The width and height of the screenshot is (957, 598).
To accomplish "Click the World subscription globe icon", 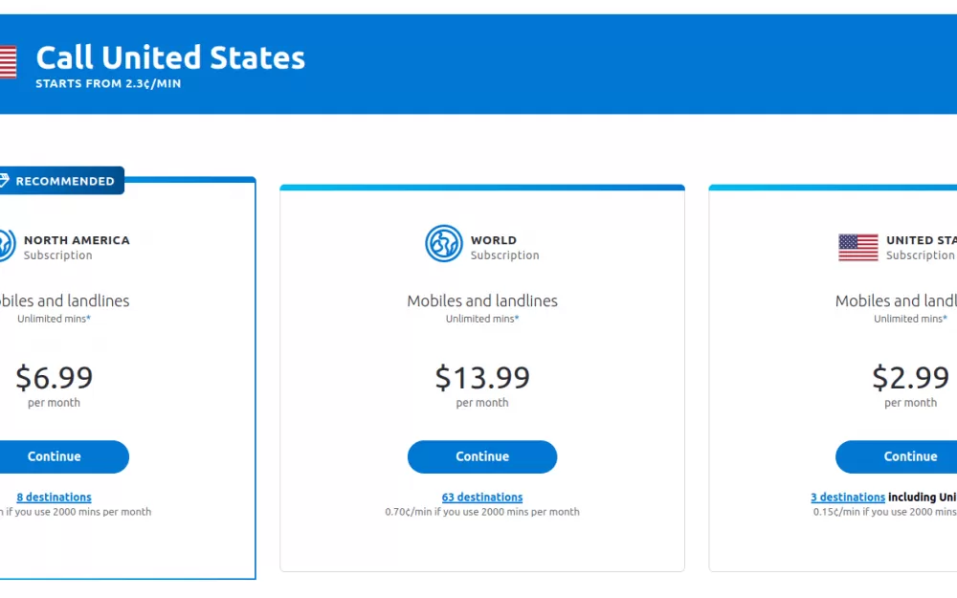I will [444, 243].
